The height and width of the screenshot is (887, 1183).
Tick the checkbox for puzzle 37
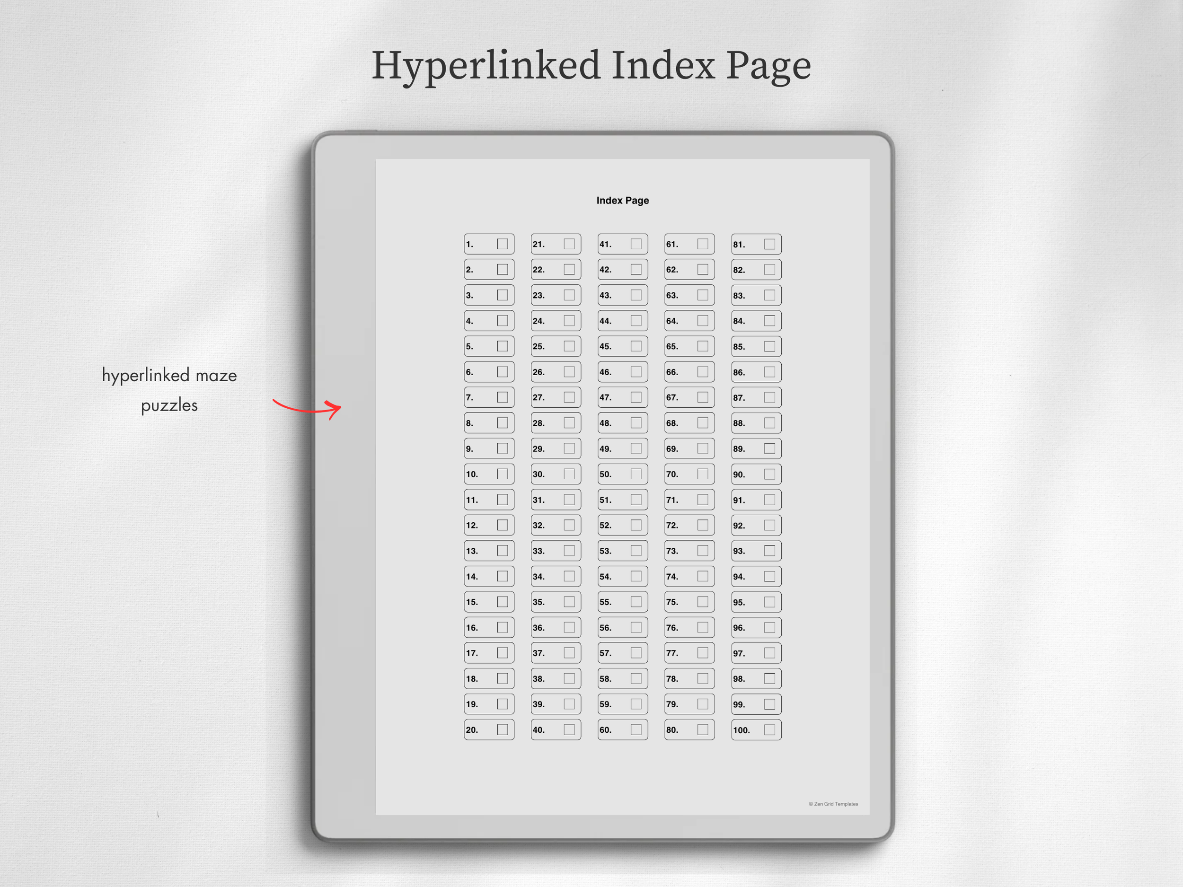(x=569, y=653)
